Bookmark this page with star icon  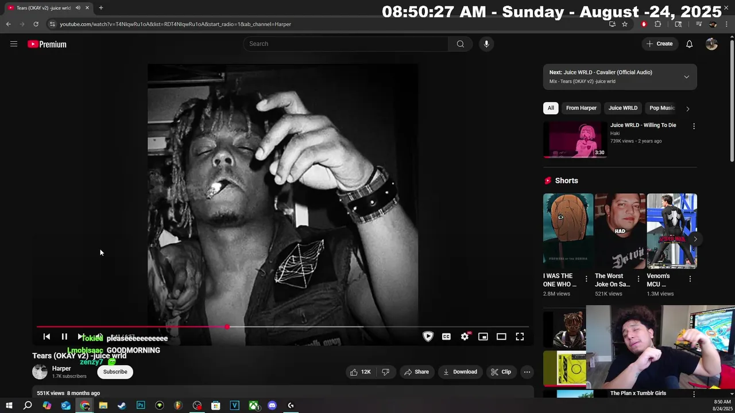click(x=625, y=24)
